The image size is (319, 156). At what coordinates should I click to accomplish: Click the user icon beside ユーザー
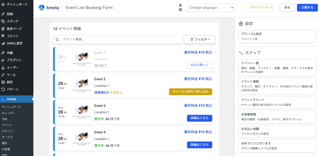[x=3, y=67]
